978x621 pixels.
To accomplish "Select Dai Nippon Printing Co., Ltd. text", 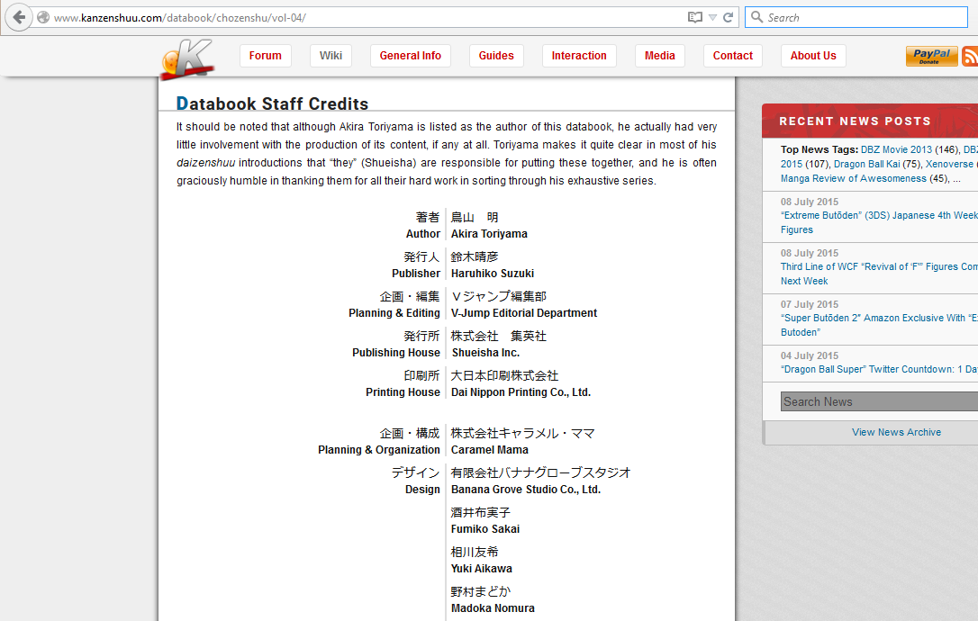I will tap(521, 392).
